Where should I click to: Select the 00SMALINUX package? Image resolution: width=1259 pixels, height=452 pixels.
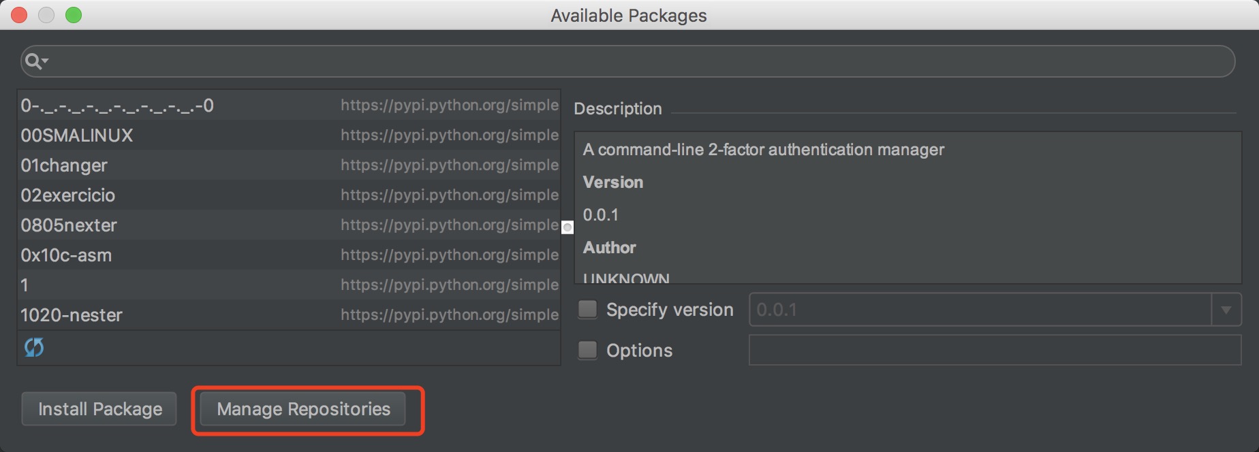click(289, 135)
